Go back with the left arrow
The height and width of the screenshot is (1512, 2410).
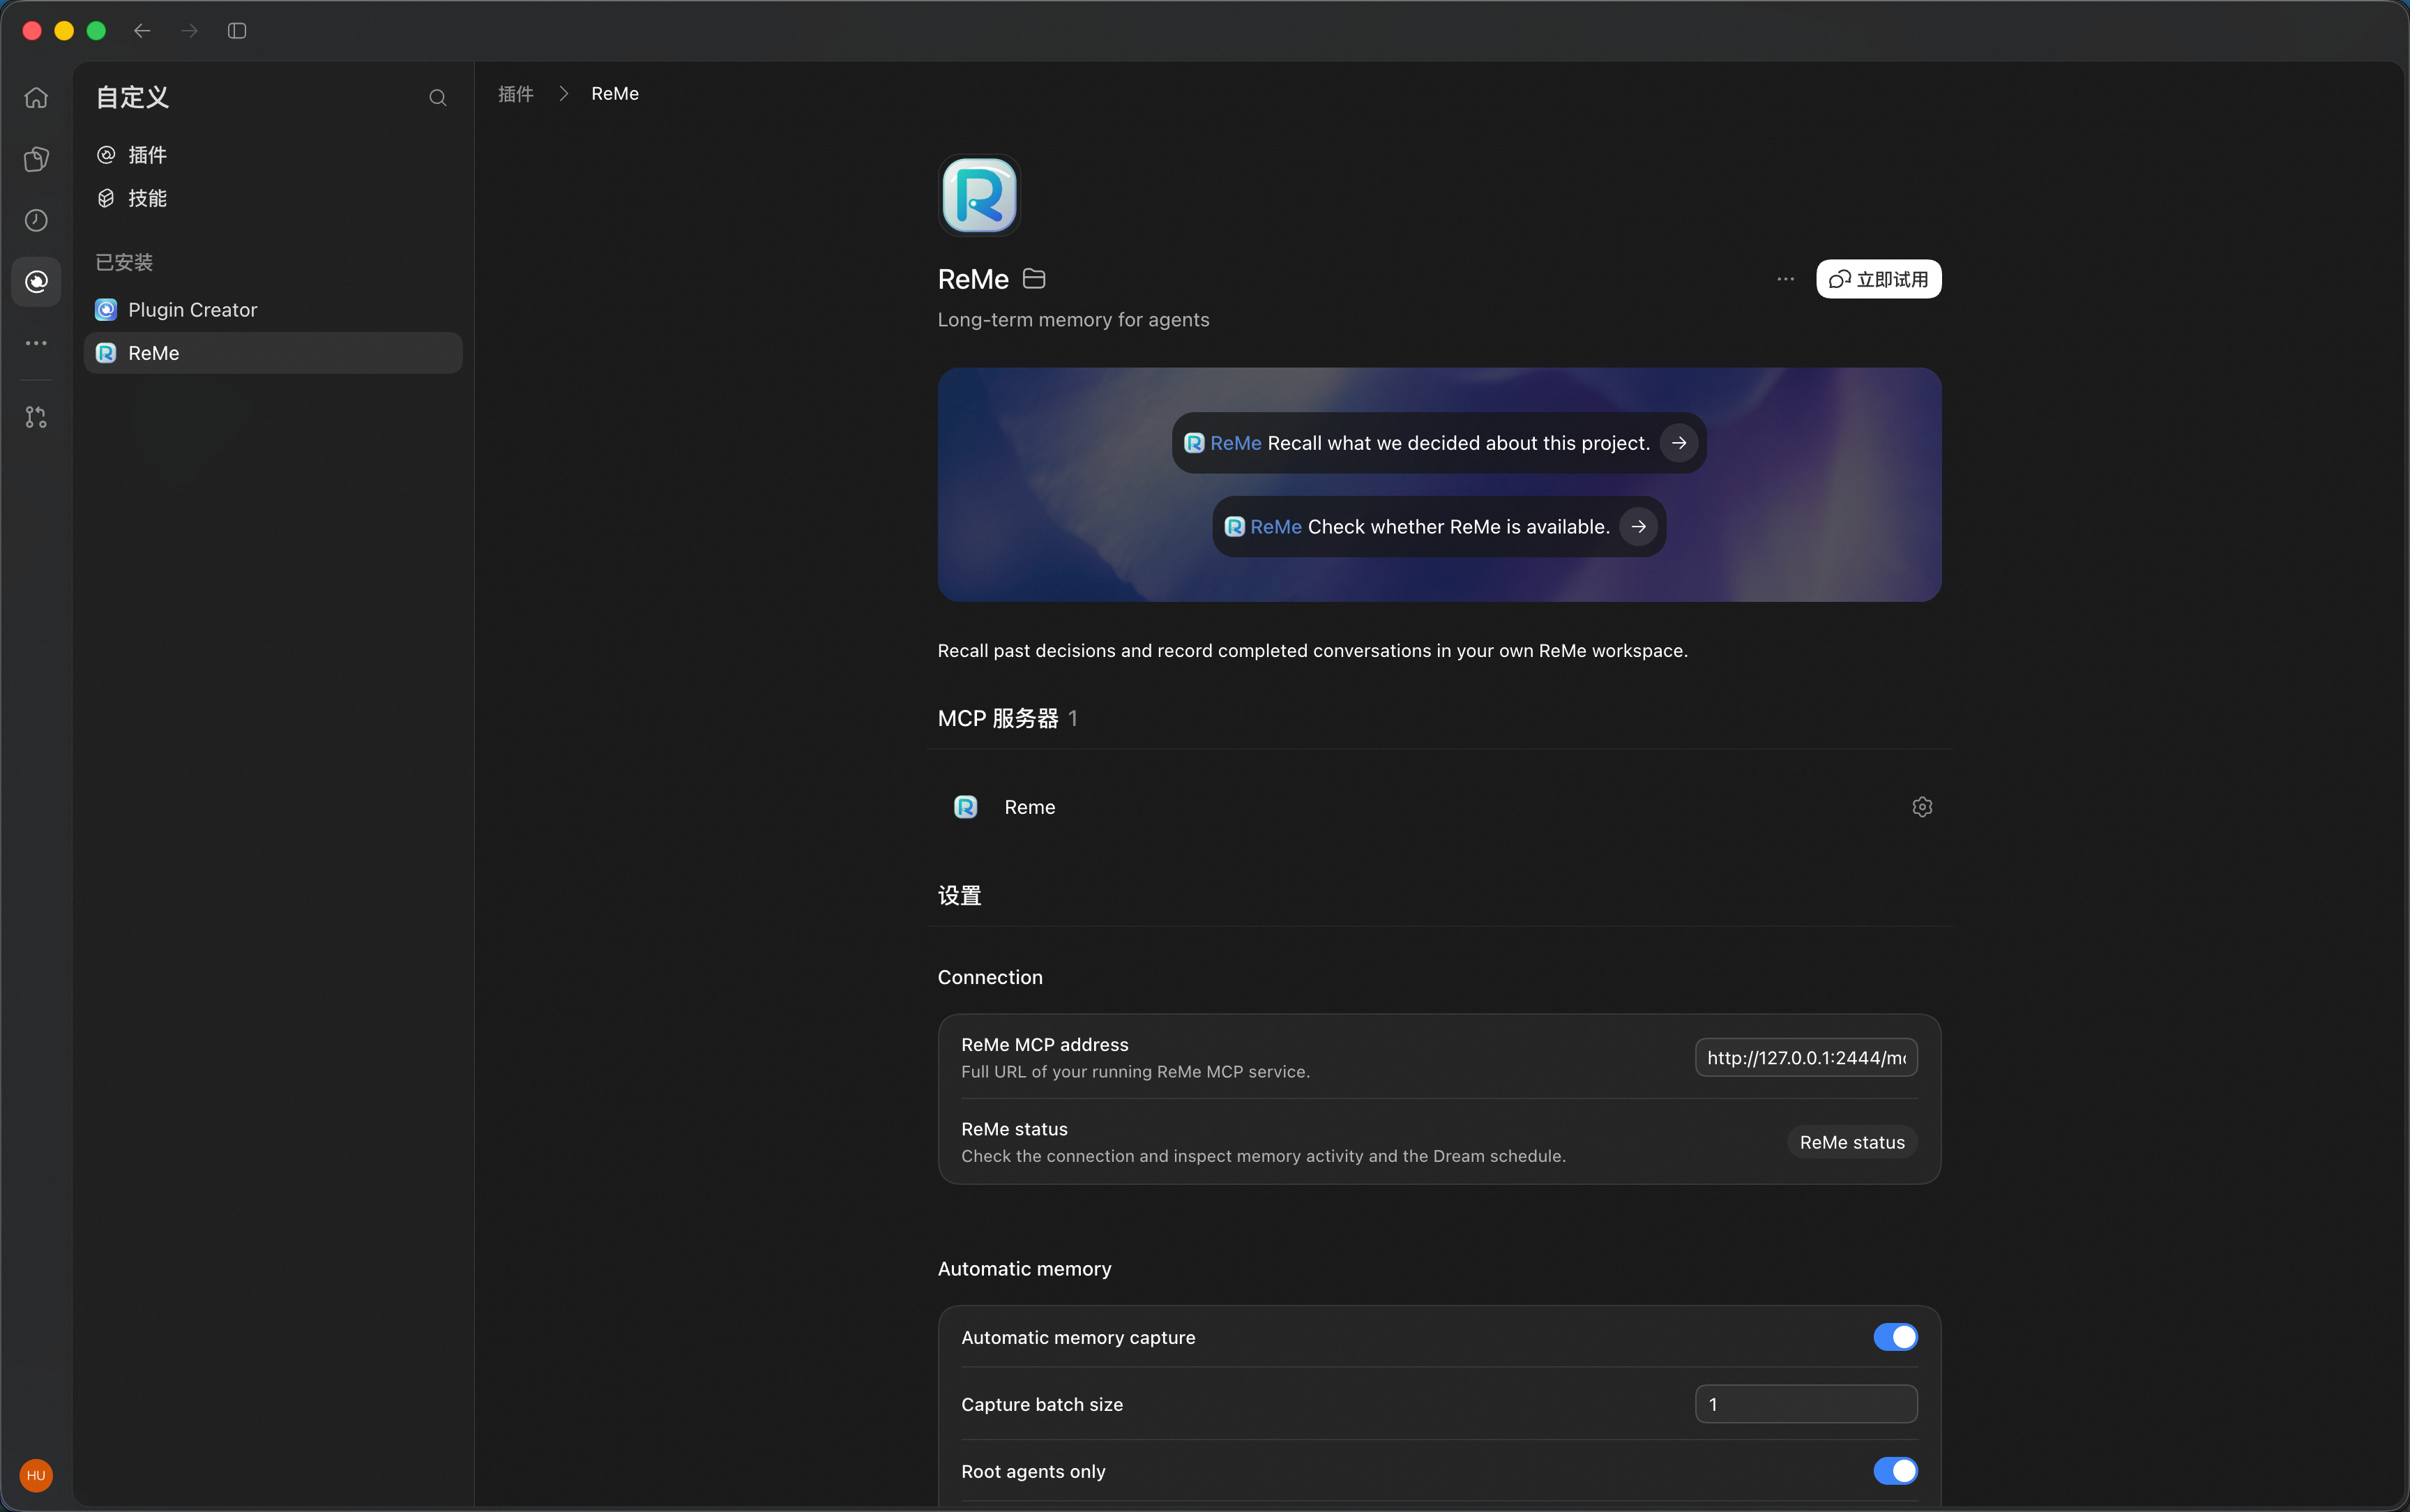click(142, 31)
